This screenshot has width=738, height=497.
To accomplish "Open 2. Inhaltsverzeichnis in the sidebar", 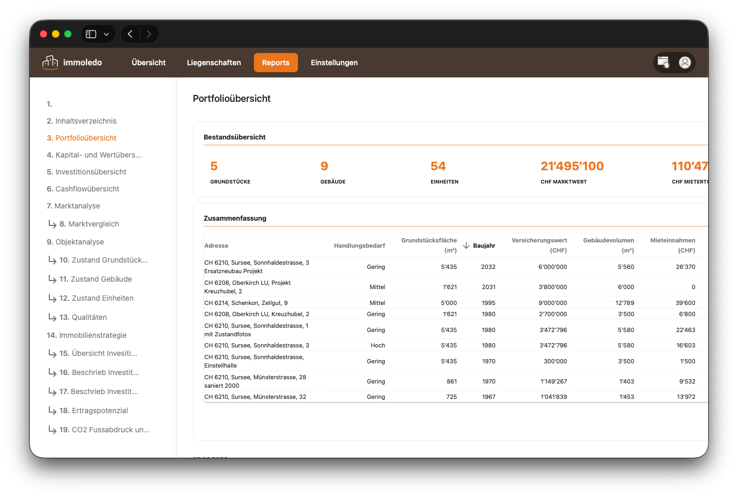I will pyautogui.click(x=82, y=121).
